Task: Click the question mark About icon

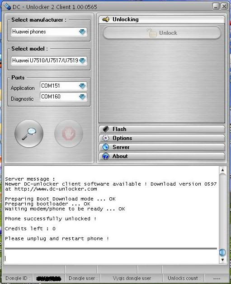Action: [x=106, y=156]
